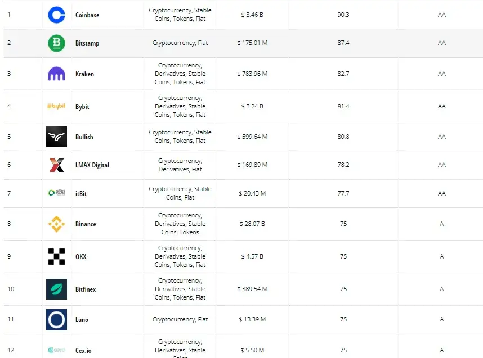Select the Cex.io logo icon
This screenshot has width=483, height=358.
[x=57, y=349]
